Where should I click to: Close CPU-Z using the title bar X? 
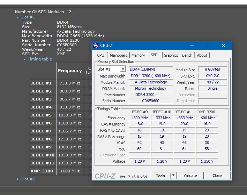(x=223, y=46)
